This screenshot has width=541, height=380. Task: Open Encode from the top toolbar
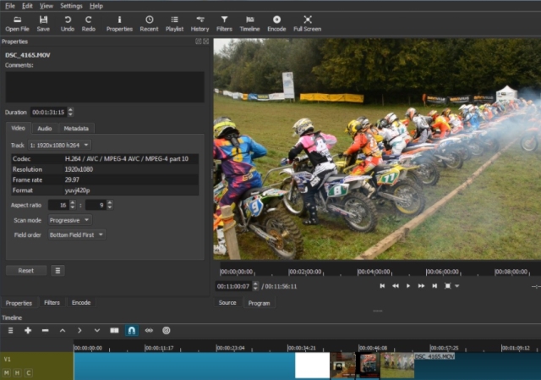[x=276, y=24]
